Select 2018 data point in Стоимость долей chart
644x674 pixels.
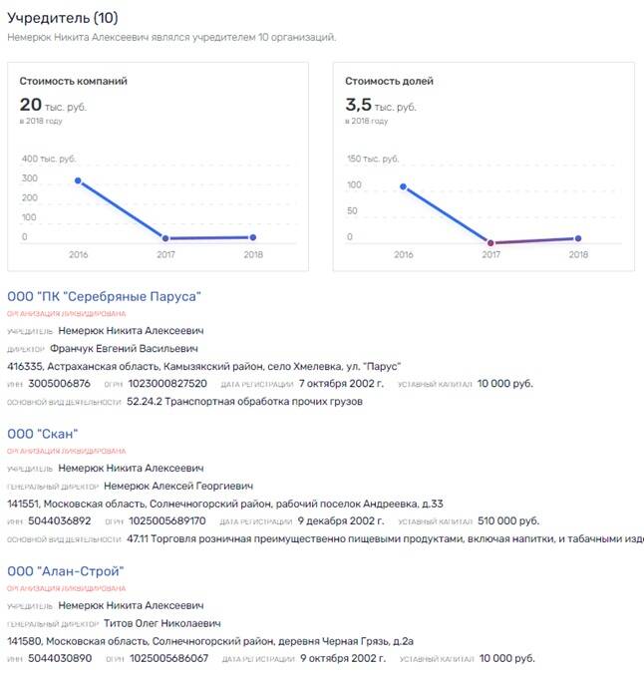(578, 238)
